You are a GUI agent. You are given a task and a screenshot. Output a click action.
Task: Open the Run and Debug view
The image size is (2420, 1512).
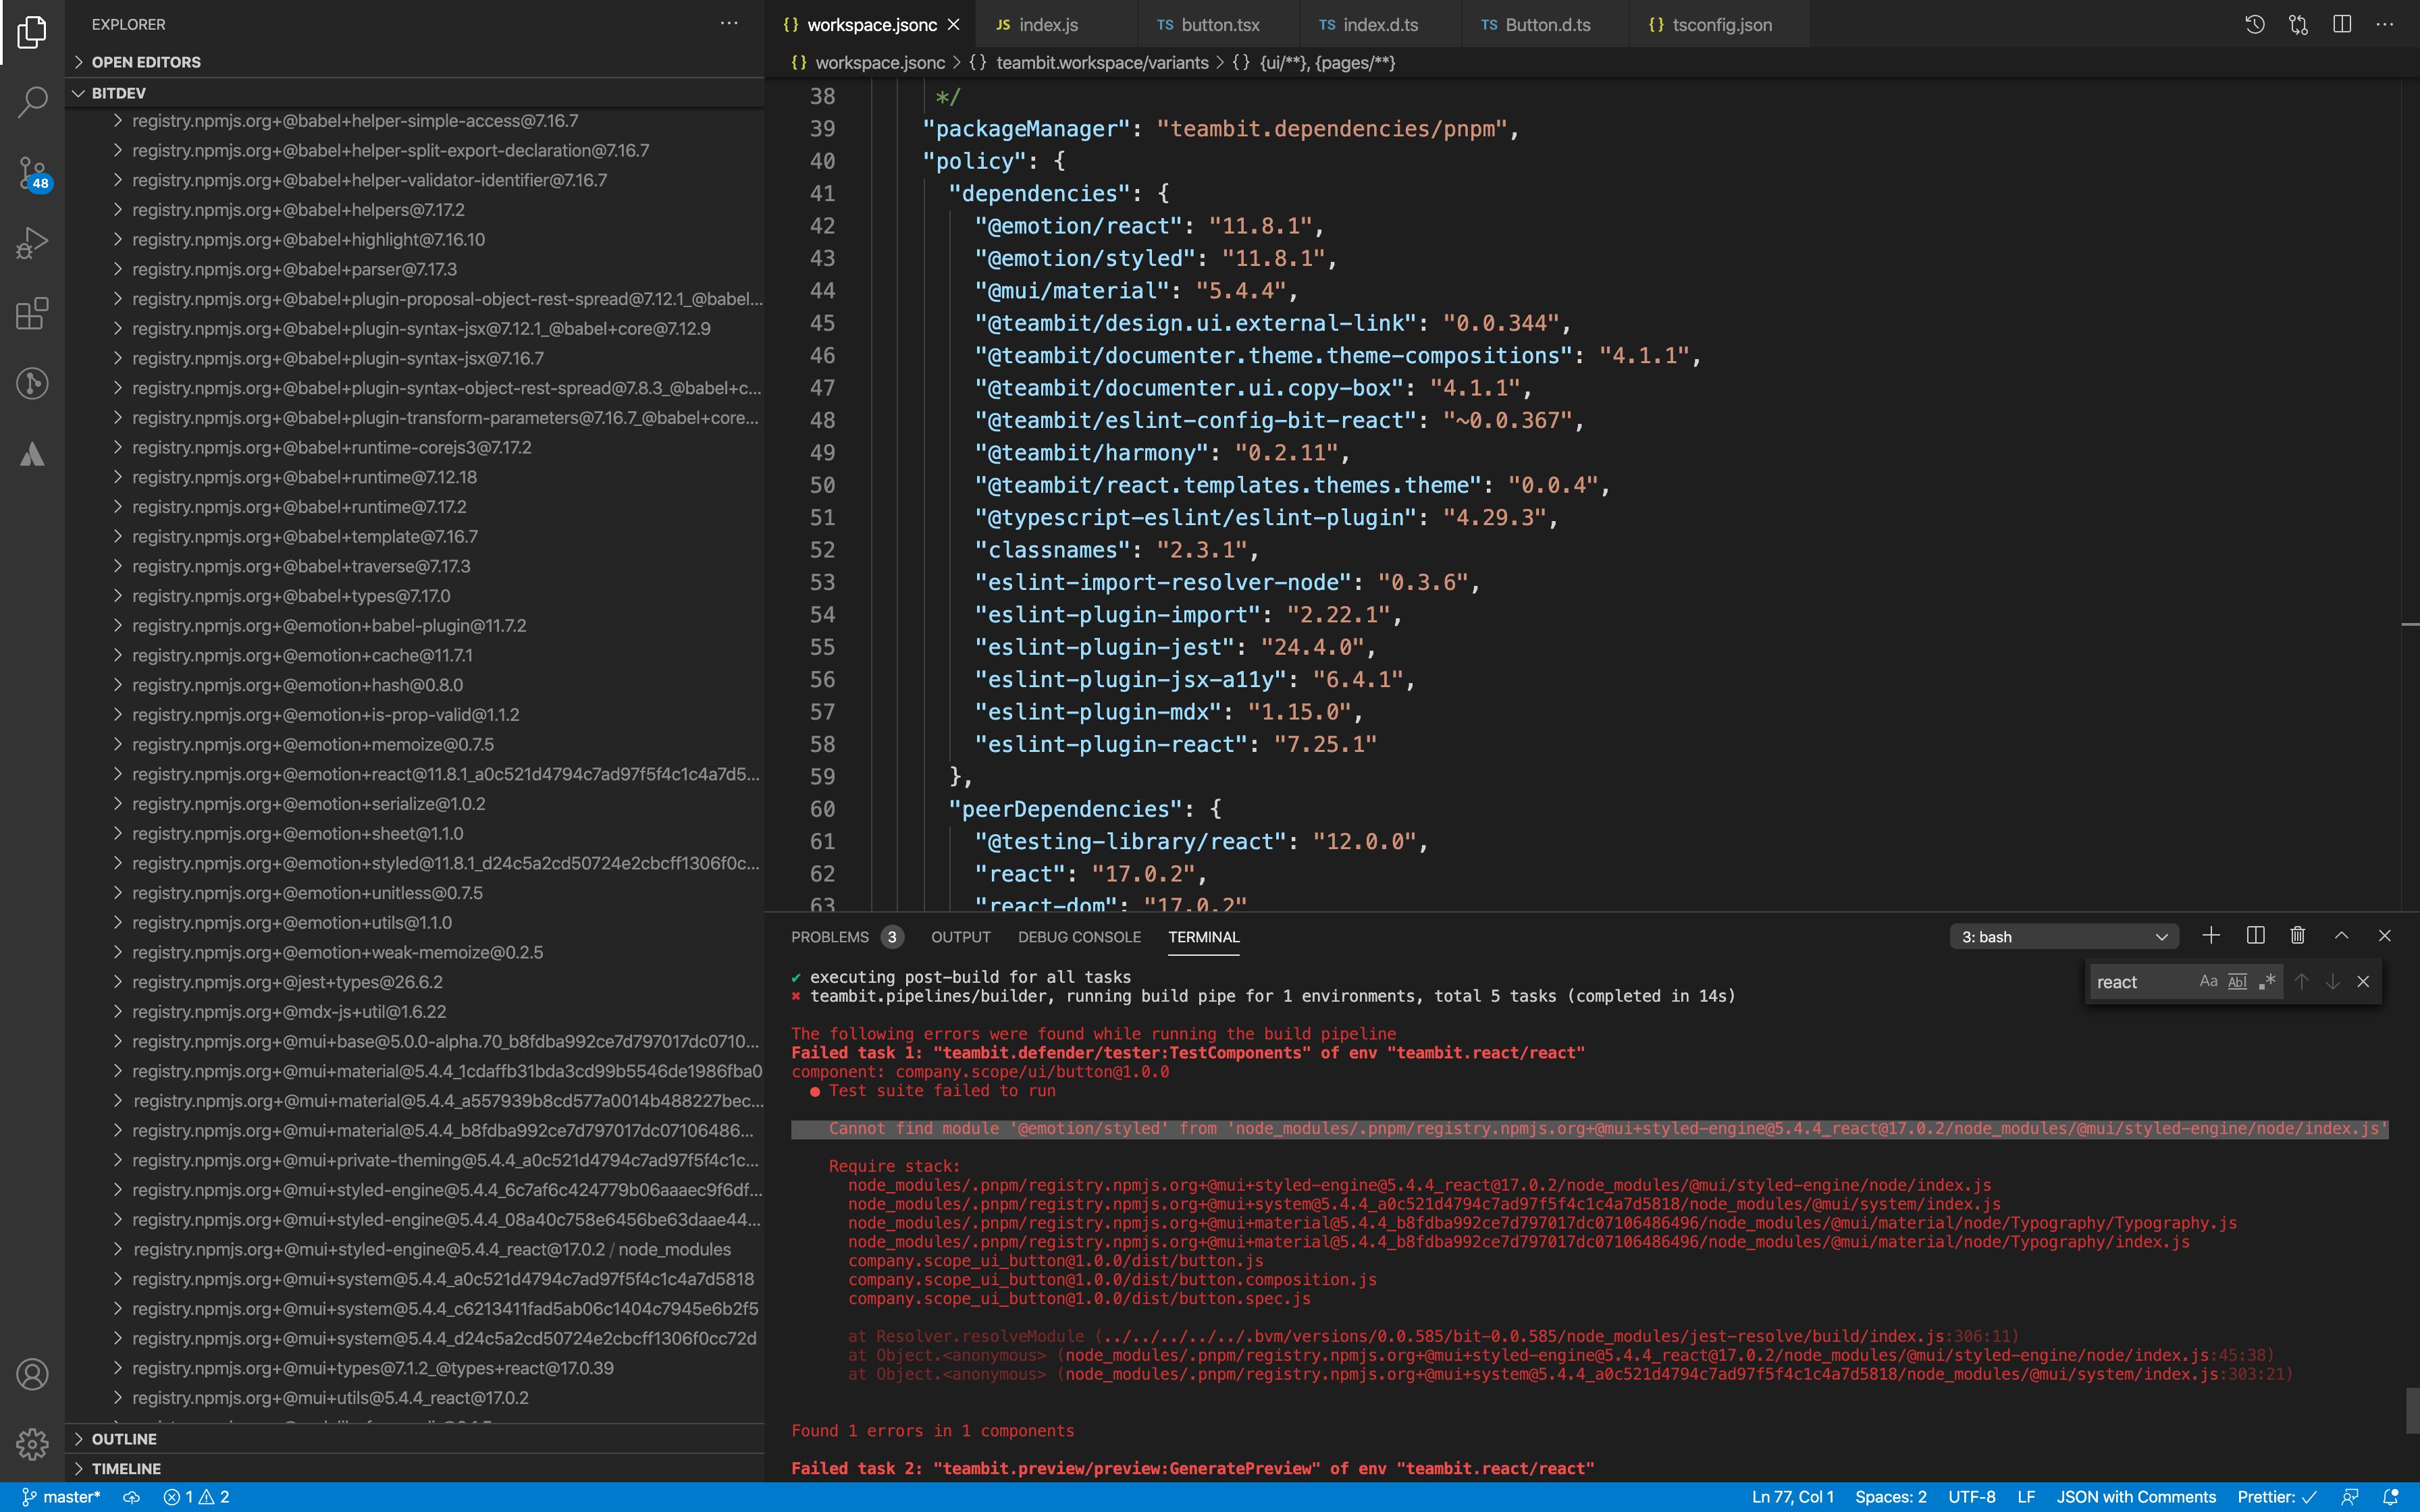point(31,241)
